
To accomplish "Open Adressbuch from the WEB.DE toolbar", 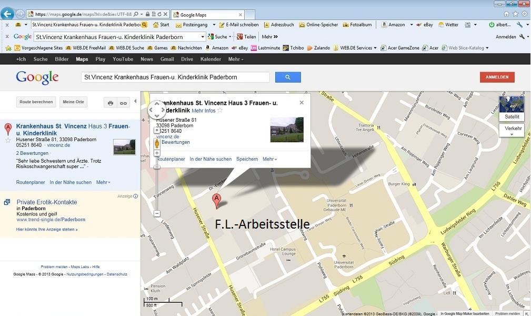I will tap(279, 25).
